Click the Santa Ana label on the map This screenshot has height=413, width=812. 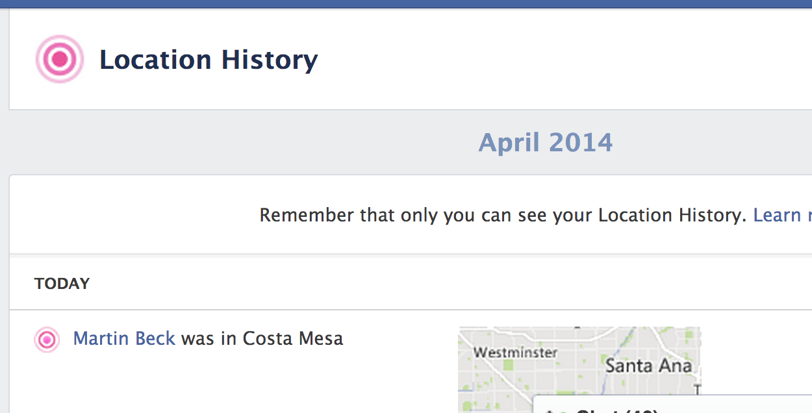coord(648,366)
